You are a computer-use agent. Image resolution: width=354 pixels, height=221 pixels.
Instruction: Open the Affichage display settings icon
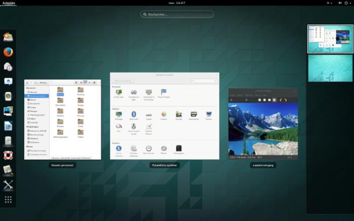pos(119,115)
